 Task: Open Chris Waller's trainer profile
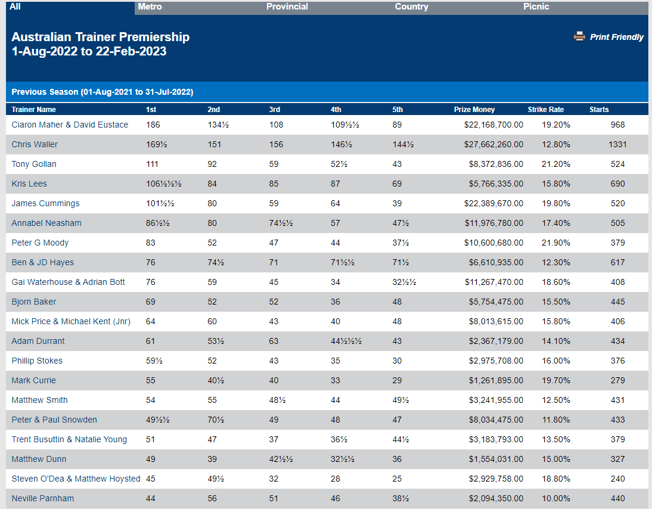[x=35, y=144]
